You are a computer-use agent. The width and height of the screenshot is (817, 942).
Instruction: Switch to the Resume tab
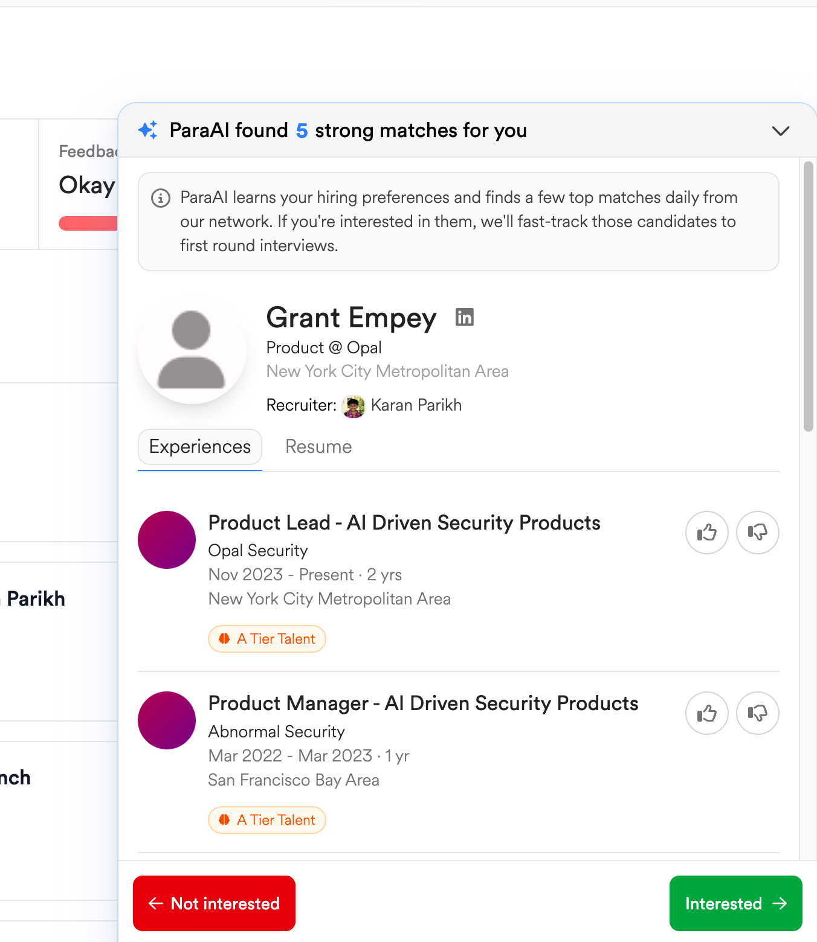click(318, 447)
